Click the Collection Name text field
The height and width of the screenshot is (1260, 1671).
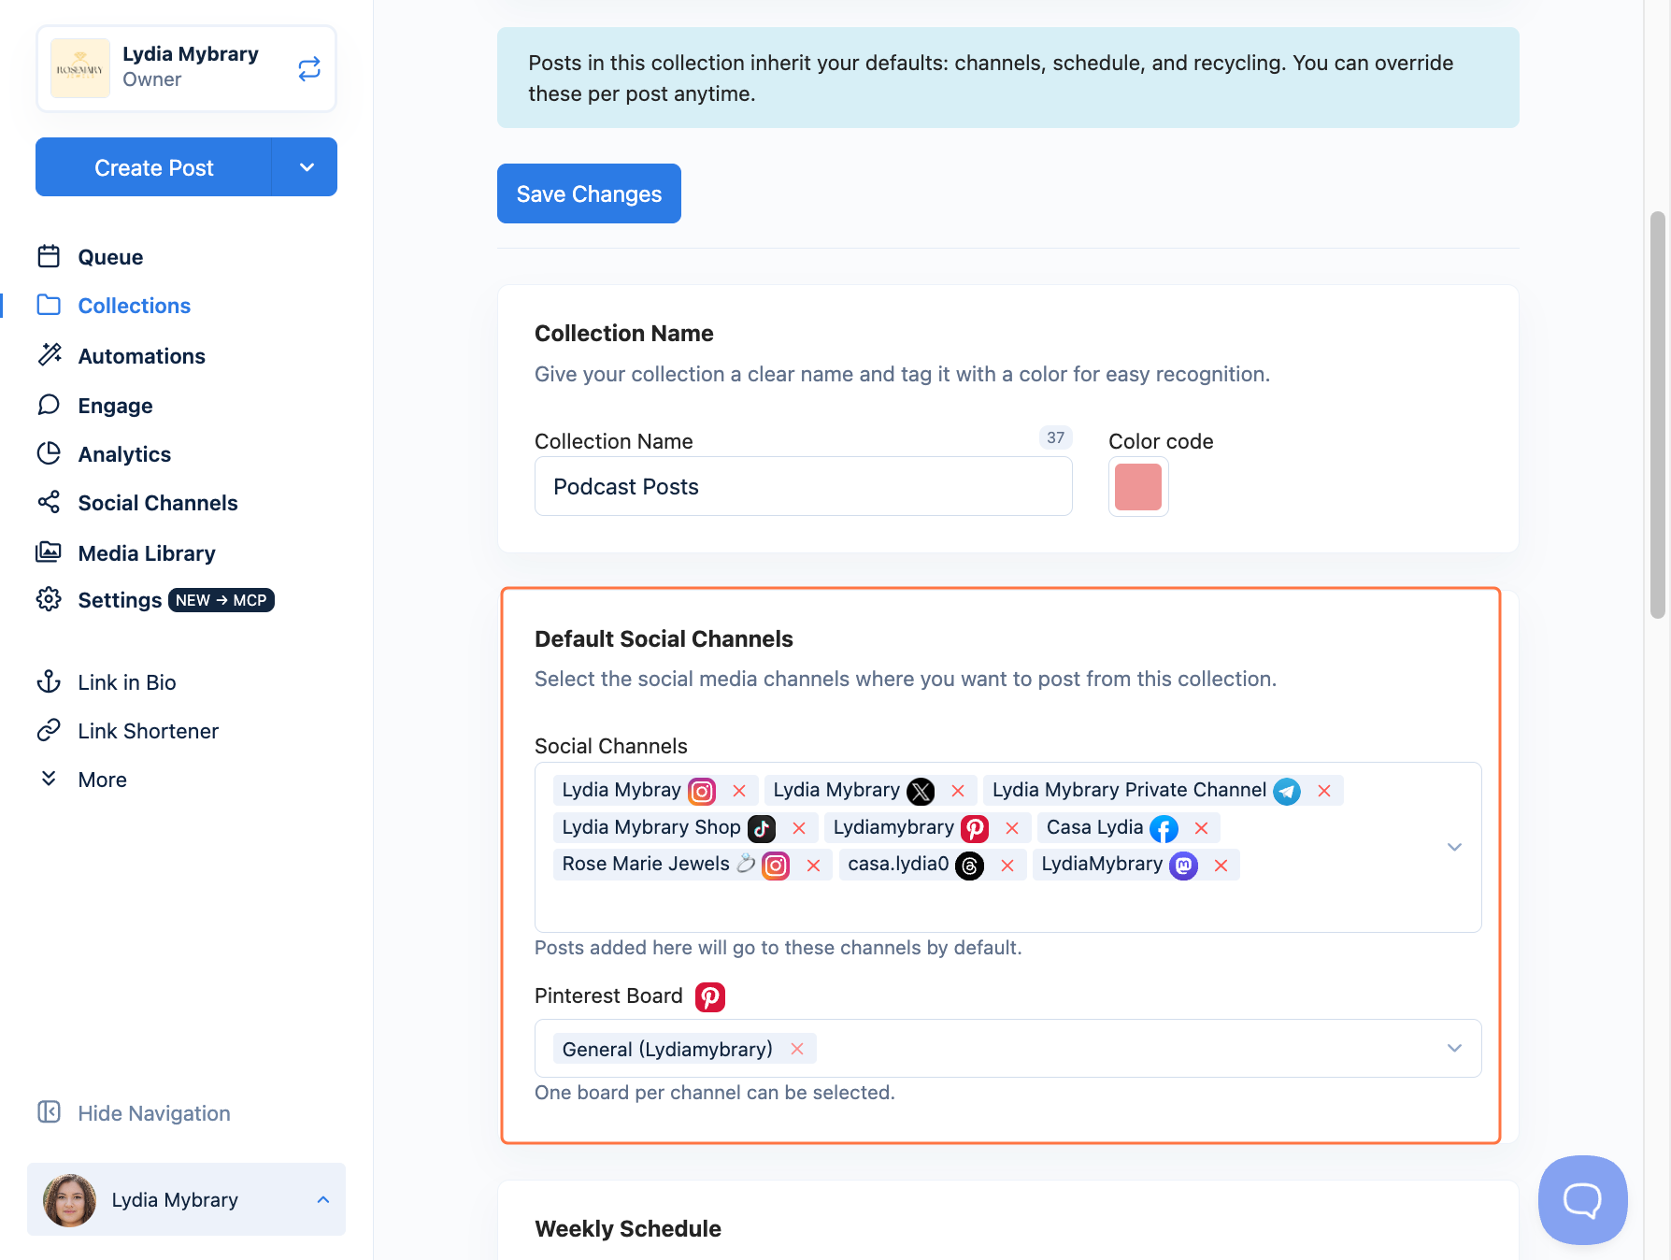(x=803, y=486)
